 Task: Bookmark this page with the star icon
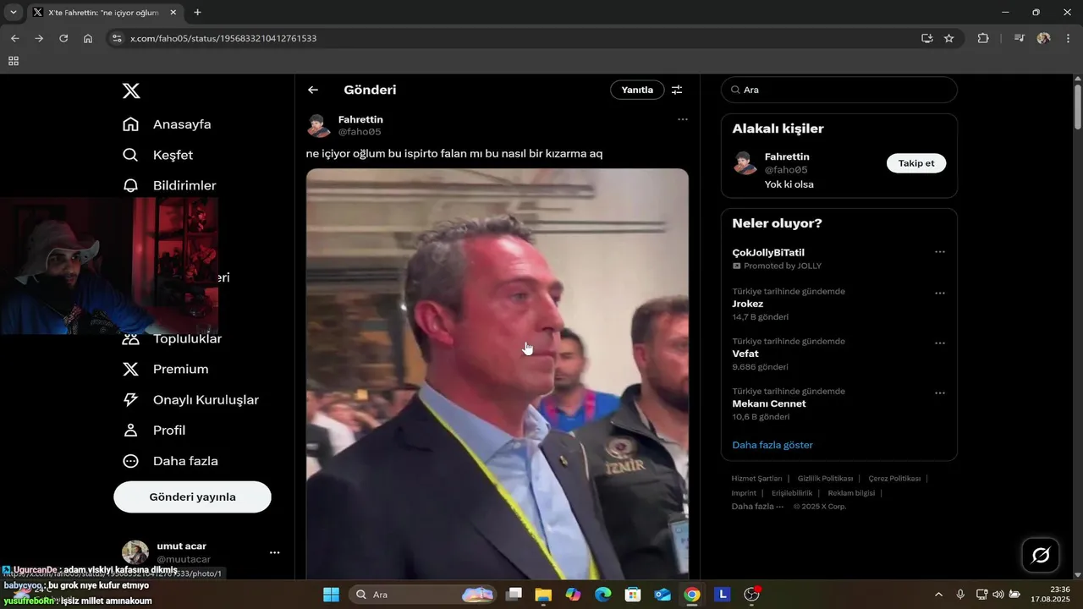948,38
